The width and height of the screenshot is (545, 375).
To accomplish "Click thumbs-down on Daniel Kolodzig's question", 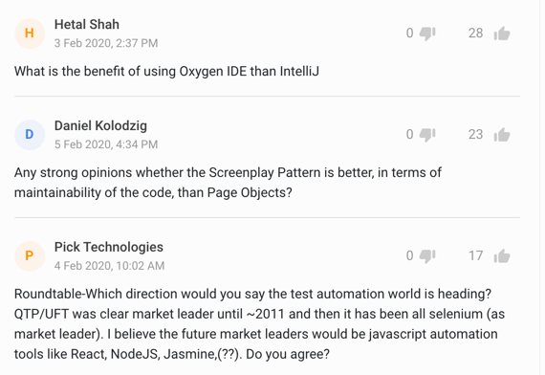I will point(427,135).
